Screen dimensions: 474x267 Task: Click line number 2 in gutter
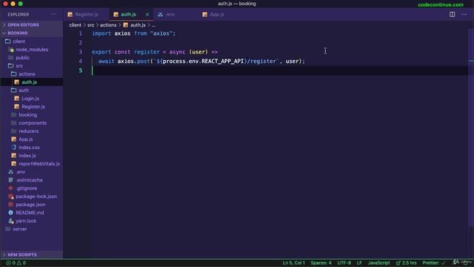(81, 42)
